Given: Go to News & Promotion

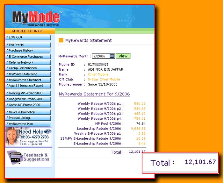Looking at the screenshot, I should point(28,112).
